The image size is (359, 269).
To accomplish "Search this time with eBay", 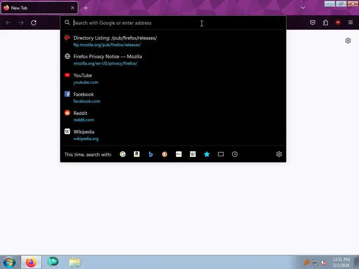I will click(179, 154).
